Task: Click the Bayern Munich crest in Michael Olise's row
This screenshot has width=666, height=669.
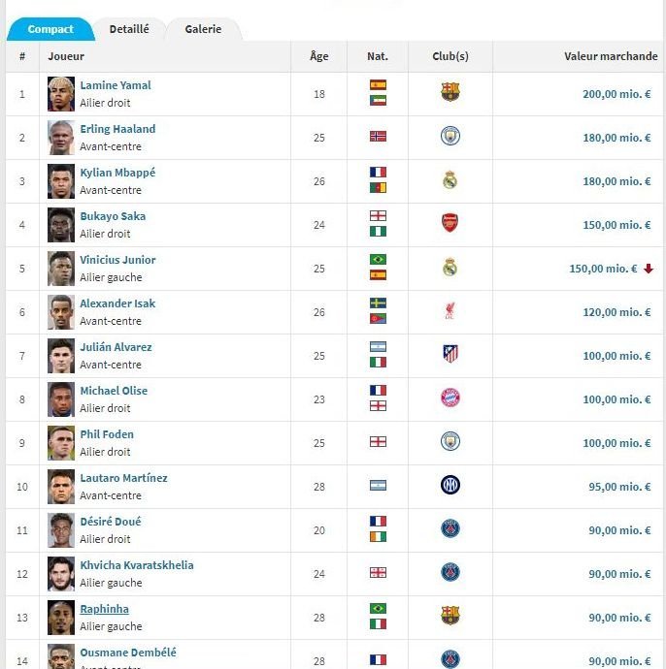Action: [x=450, y=398]
